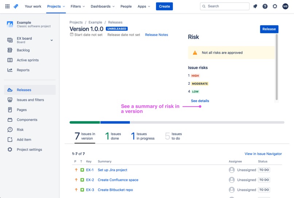Click the MODERATE risk label
The image size is (294, 198).
coord(200,84)
